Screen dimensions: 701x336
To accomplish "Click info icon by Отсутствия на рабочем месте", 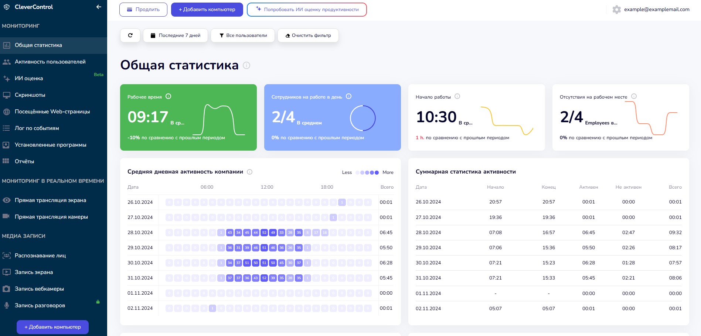I will coord(634,96).
